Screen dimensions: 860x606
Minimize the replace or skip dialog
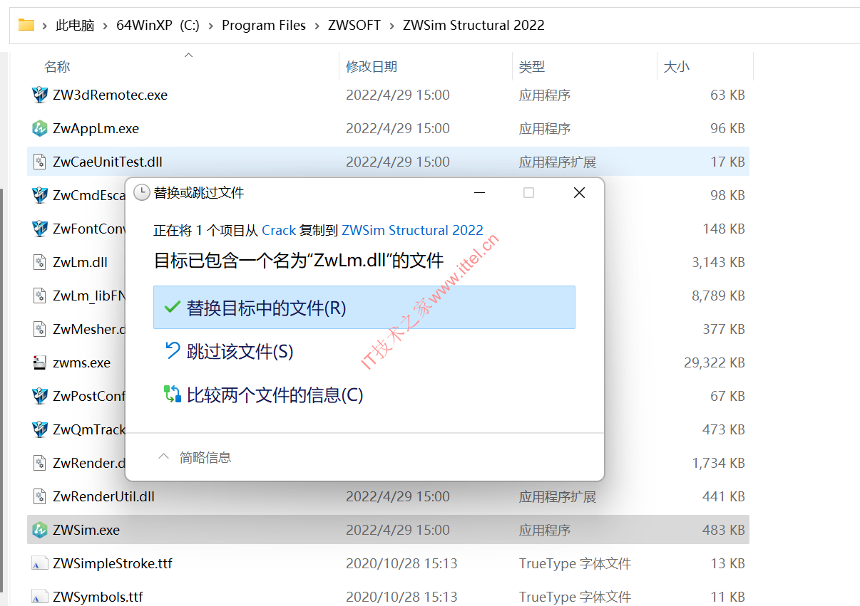click(x=478, y=193)
